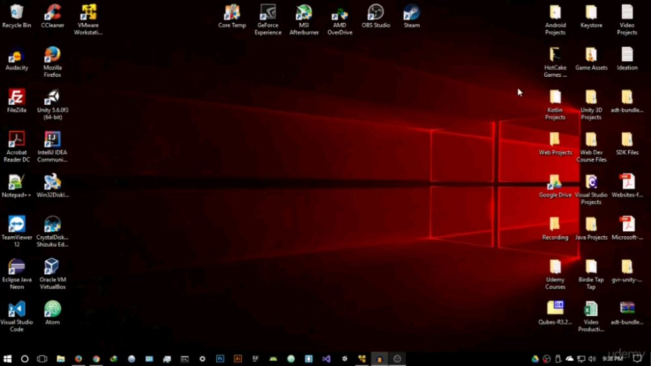Image resolution: width=651 pixels, height=366 pixels.
Task: Select the Atom editor desktop icon
Action: click(52, 314)
